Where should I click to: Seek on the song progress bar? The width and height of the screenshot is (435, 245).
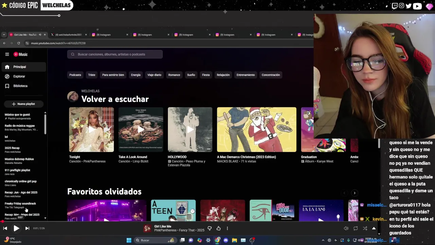point(190,222)
